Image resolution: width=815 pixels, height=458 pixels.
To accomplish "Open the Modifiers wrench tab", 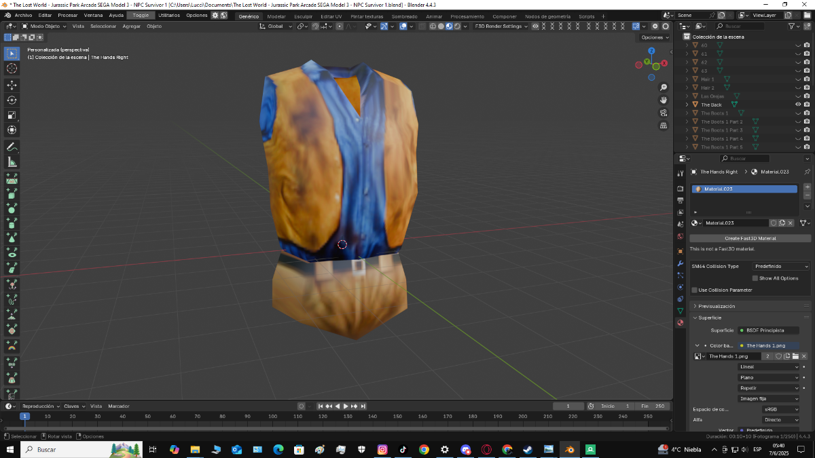I will pos(680,263).
